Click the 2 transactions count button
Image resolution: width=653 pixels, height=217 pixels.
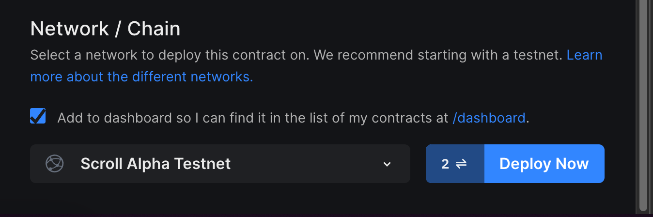pyautogui.click(x=455, y=164)
